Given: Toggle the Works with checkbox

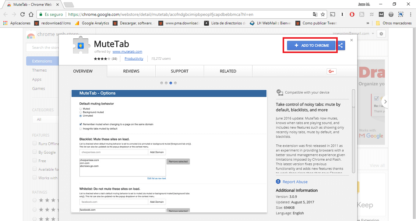Looking at the screenshot, I should [x=34, y=178].
